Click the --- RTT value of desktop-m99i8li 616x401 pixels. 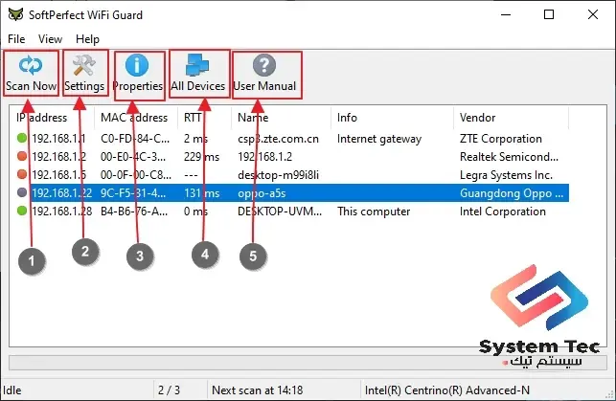click(x=191, y=174)
